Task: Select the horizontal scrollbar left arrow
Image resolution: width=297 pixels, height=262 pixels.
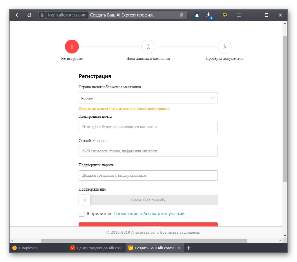Action: click(x=12, y=241)
